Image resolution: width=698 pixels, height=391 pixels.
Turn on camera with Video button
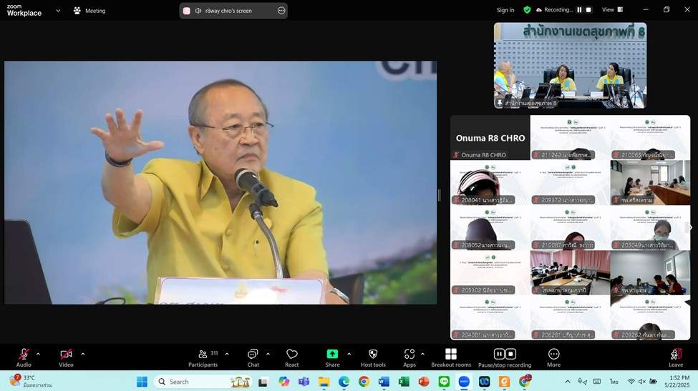pos(66,357)
